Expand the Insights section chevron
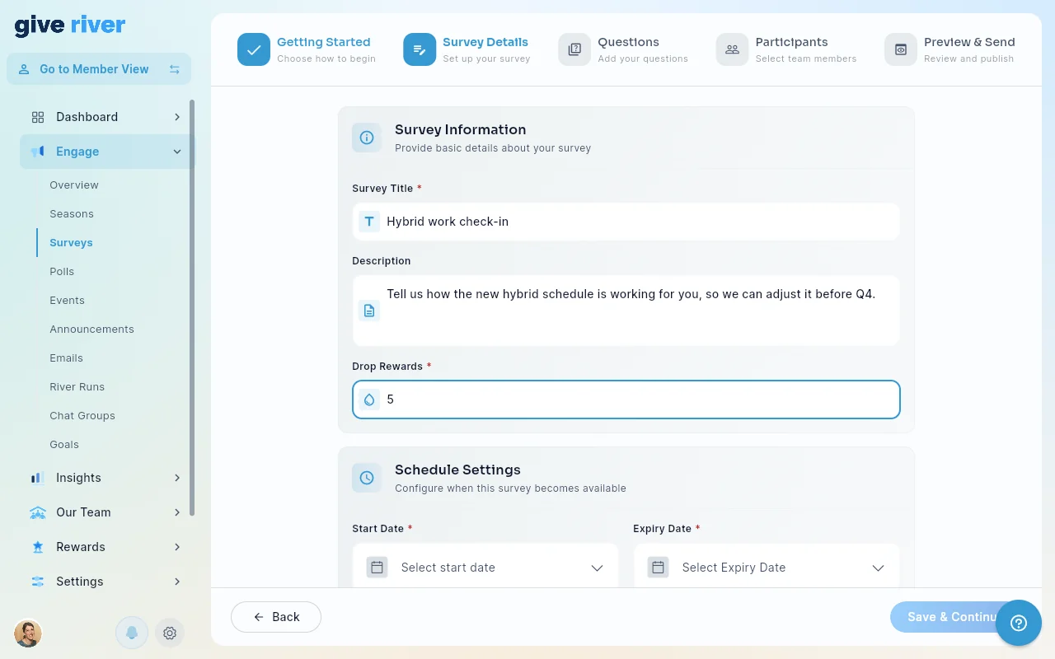Image resolution: width=1055 pixels, height=659 pixels. 177,478
